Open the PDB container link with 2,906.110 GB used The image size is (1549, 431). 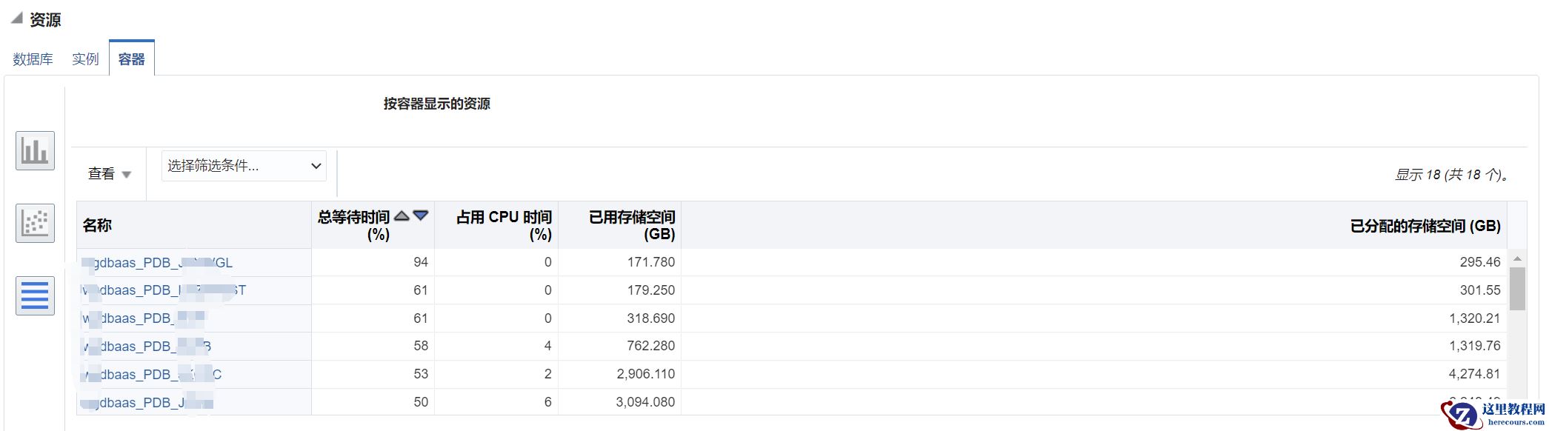pyautogui.click(x=153, y=375)
